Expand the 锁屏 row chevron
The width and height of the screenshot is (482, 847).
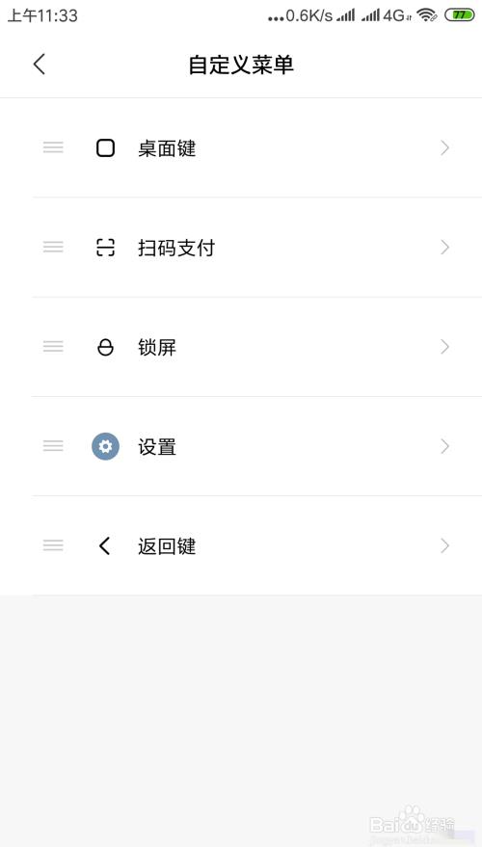point(444,347)
